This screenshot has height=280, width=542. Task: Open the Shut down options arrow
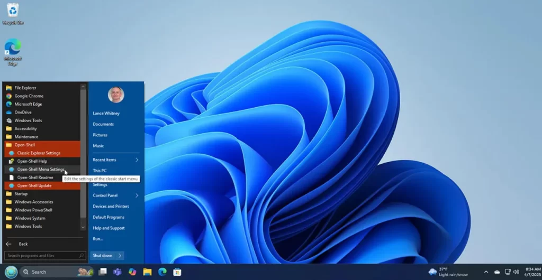coord(120,256)
